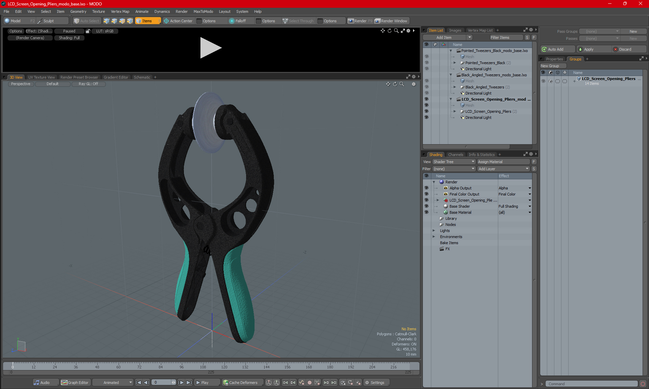Toggle visibility of last Directional Light
The height and width of the screenshot is (389, 649).
(426, 118)
